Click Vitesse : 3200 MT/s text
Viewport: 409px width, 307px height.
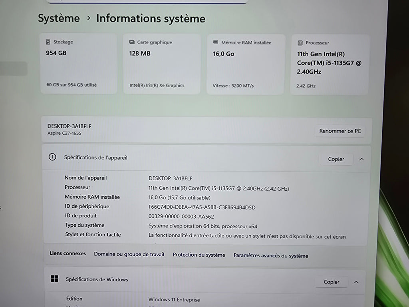click(x=233, y=86)
